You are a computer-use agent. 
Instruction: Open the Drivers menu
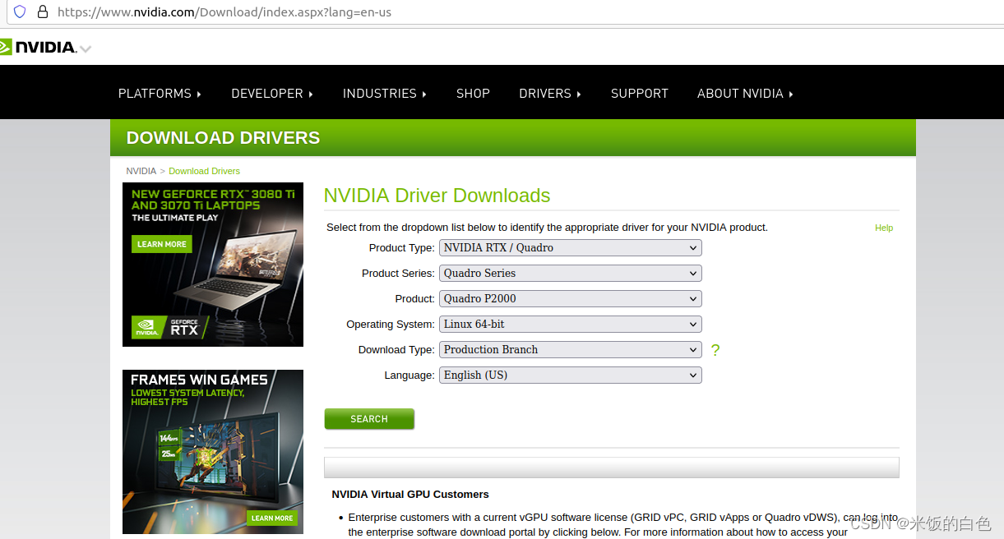550,94
